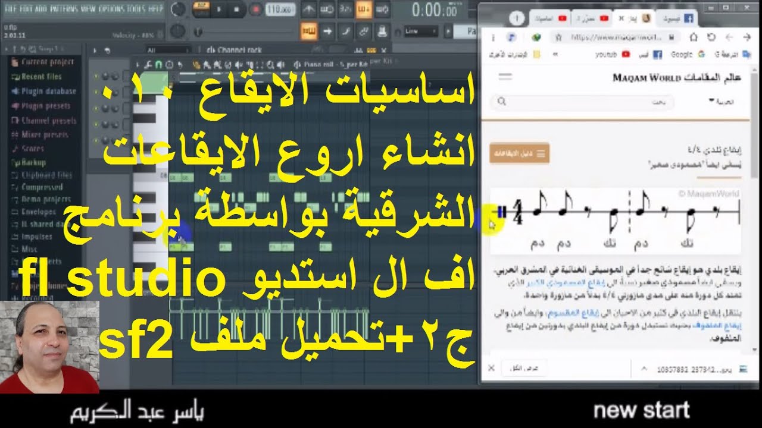Screen dimensions: 762x428
Task: Expand Plugin database in browser
Action: (43, 92)
